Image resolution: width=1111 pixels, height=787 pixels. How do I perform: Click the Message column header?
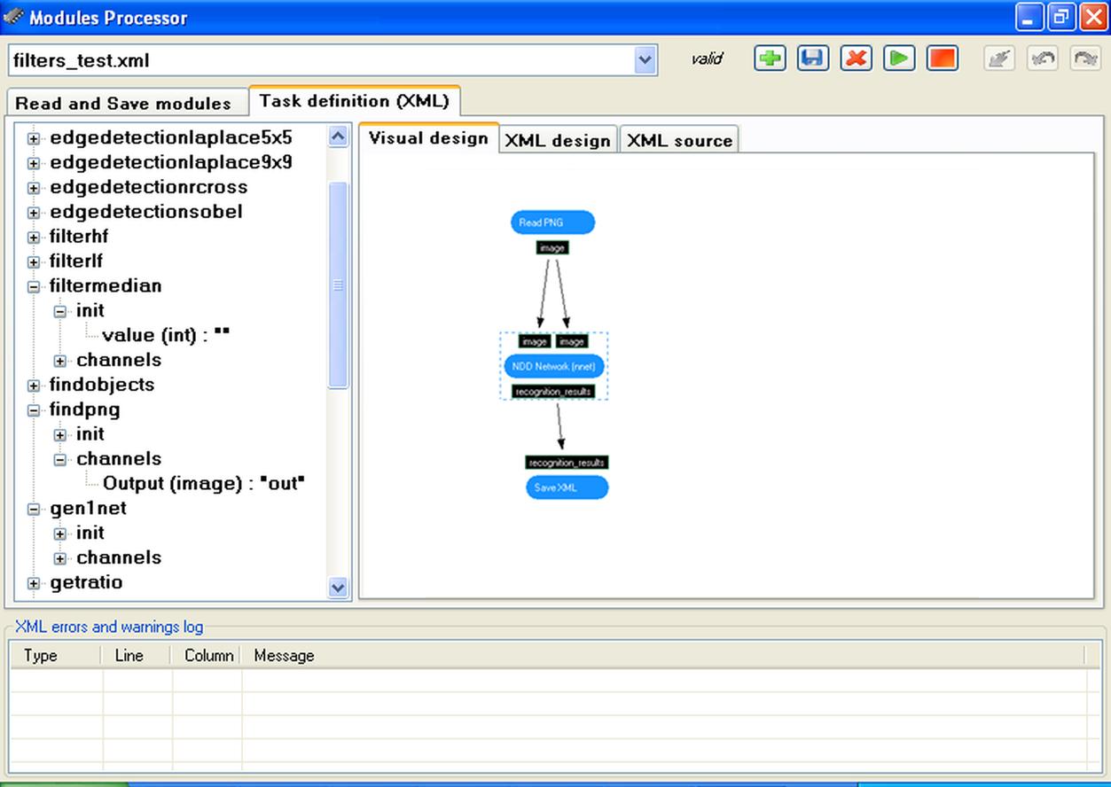663,656
